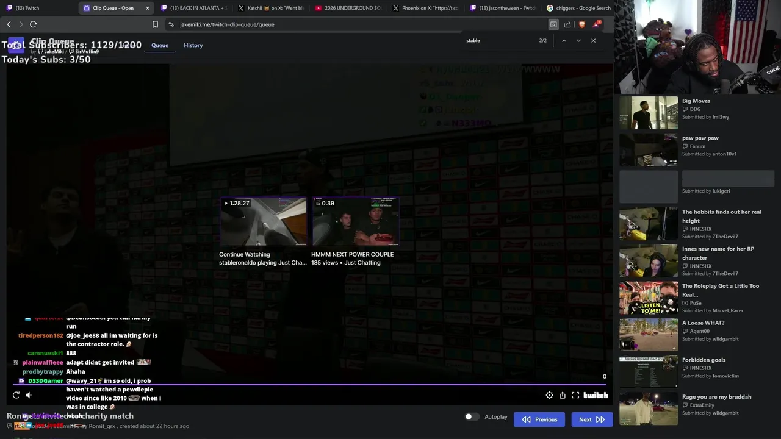This screenshot has height=439, width=781.
Task: Open the Brave Rewards triangle icon
Action: pos(596,24)
